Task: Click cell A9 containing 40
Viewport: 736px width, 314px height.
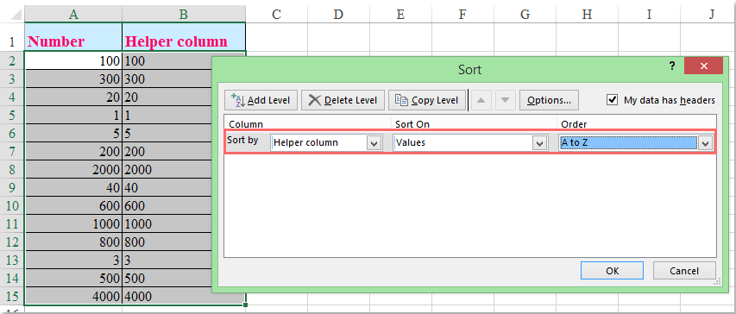Action: tap(73, 188)
